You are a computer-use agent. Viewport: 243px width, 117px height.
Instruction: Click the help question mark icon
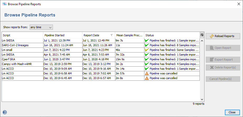(4, 112)
